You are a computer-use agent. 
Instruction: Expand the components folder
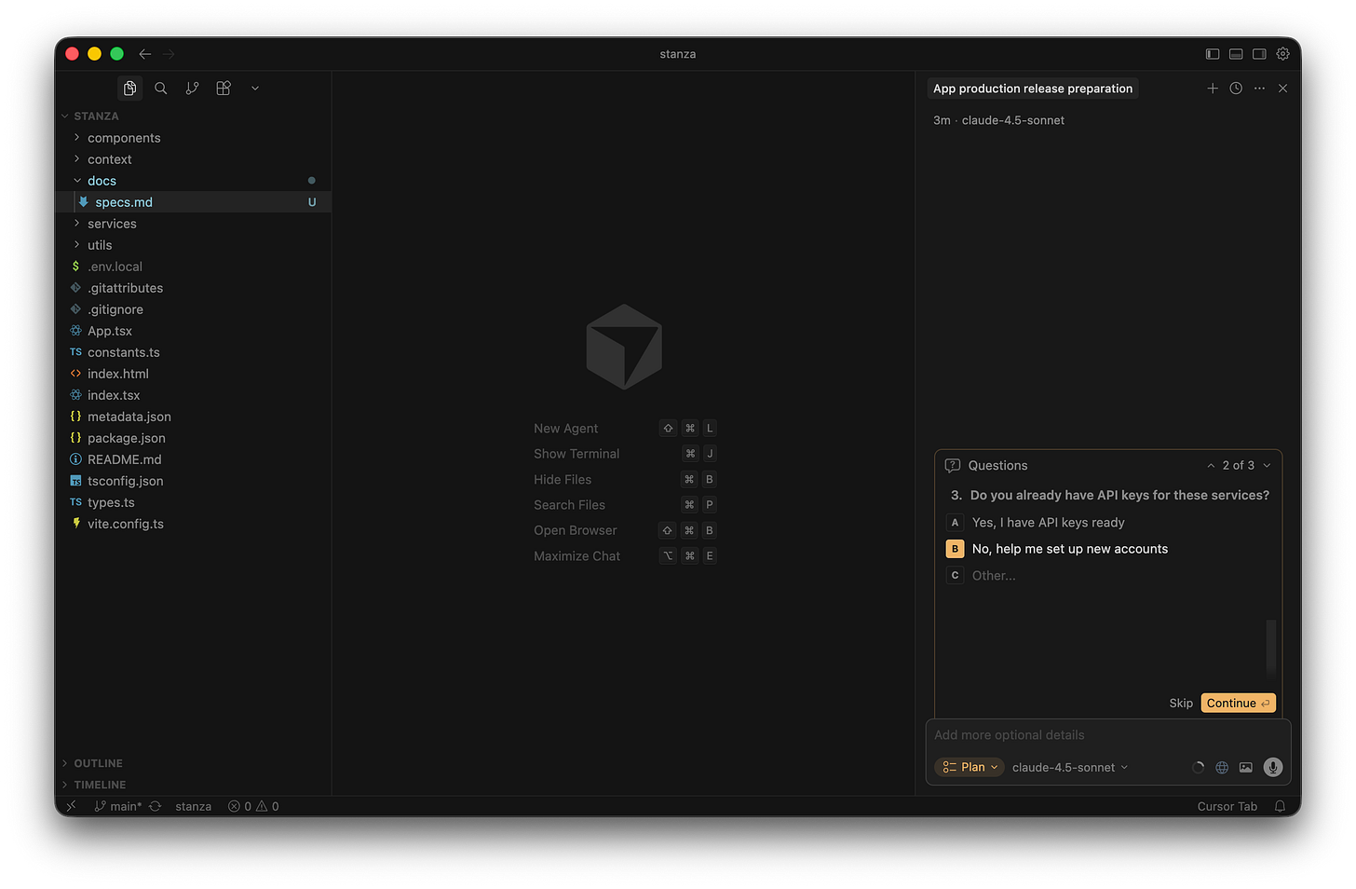click(123, 137)
